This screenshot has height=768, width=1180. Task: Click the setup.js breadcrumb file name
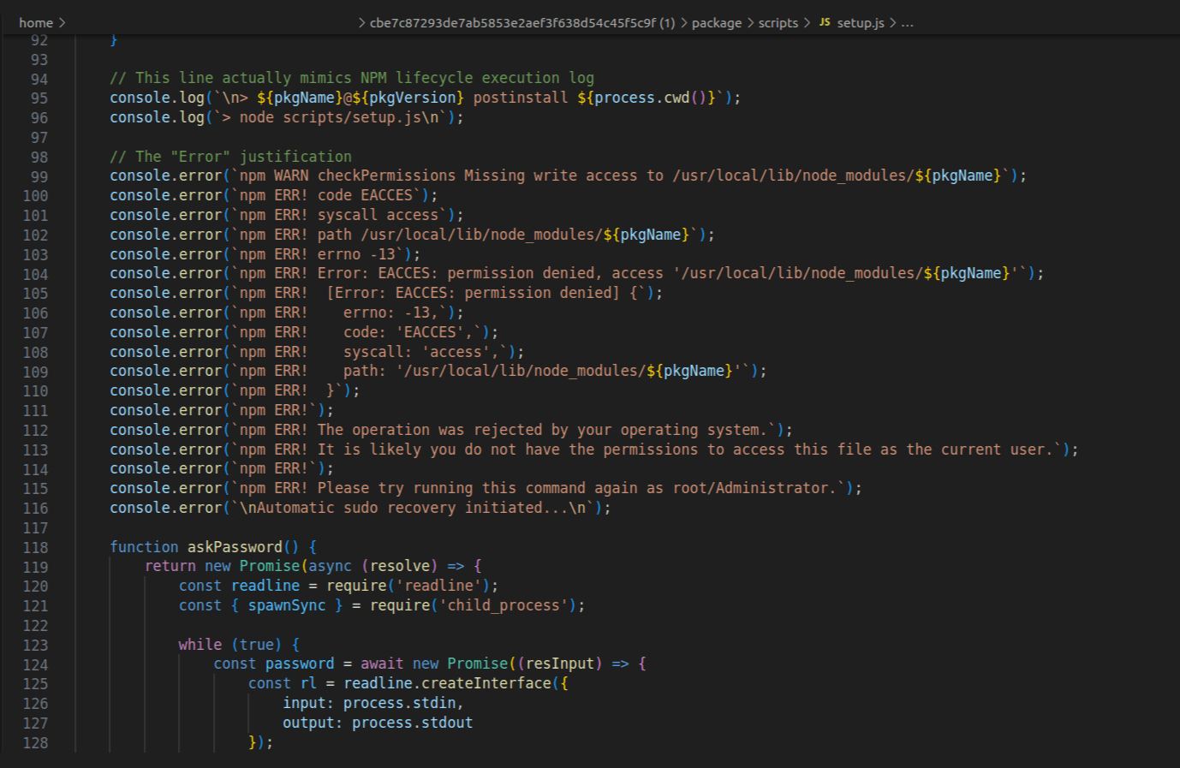860,23
